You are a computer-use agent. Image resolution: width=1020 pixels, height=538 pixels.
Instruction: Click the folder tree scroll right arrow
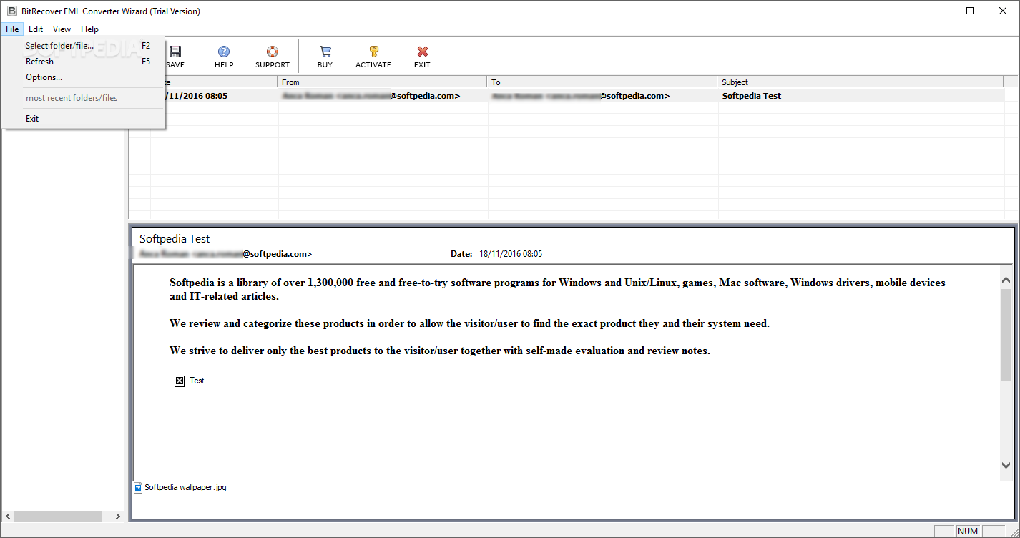pos(119,516)
